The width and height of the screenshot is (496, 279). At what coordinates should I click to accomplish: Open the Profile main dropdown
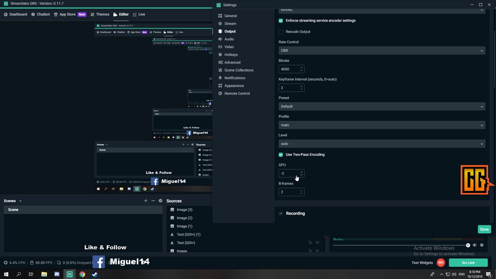382,125
